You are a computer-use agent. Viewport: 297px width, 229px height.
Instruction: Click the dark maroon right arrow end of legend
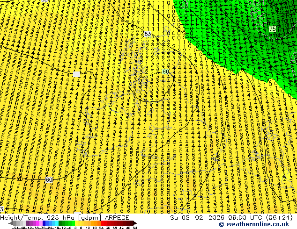pos(135,223)
